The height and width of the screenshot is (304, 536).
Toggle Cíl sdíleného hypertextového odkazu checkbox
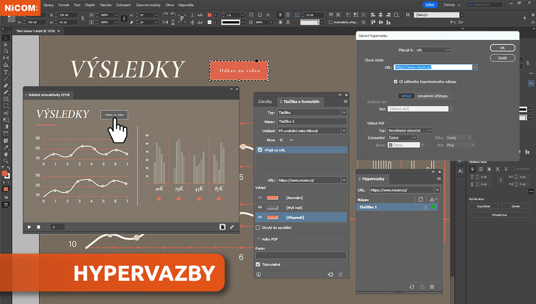(396, 82)
